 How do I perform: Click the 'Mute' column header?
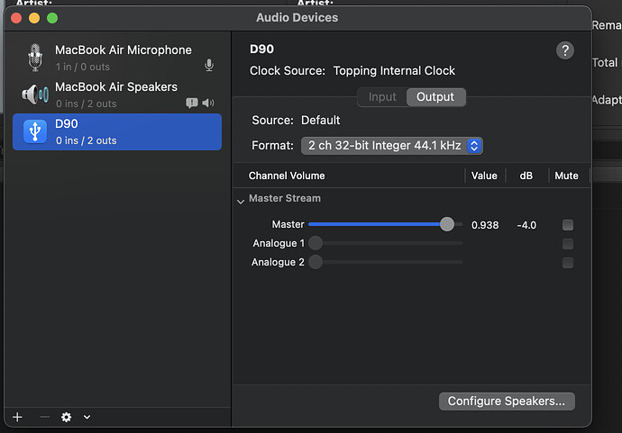point(566,176)
